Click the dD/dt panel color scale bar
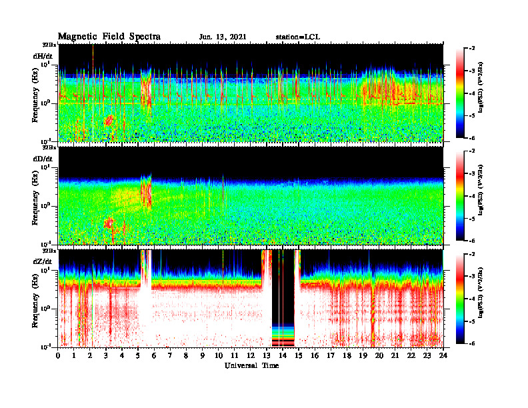Screen dimensions: 528x408 point(459,195)
